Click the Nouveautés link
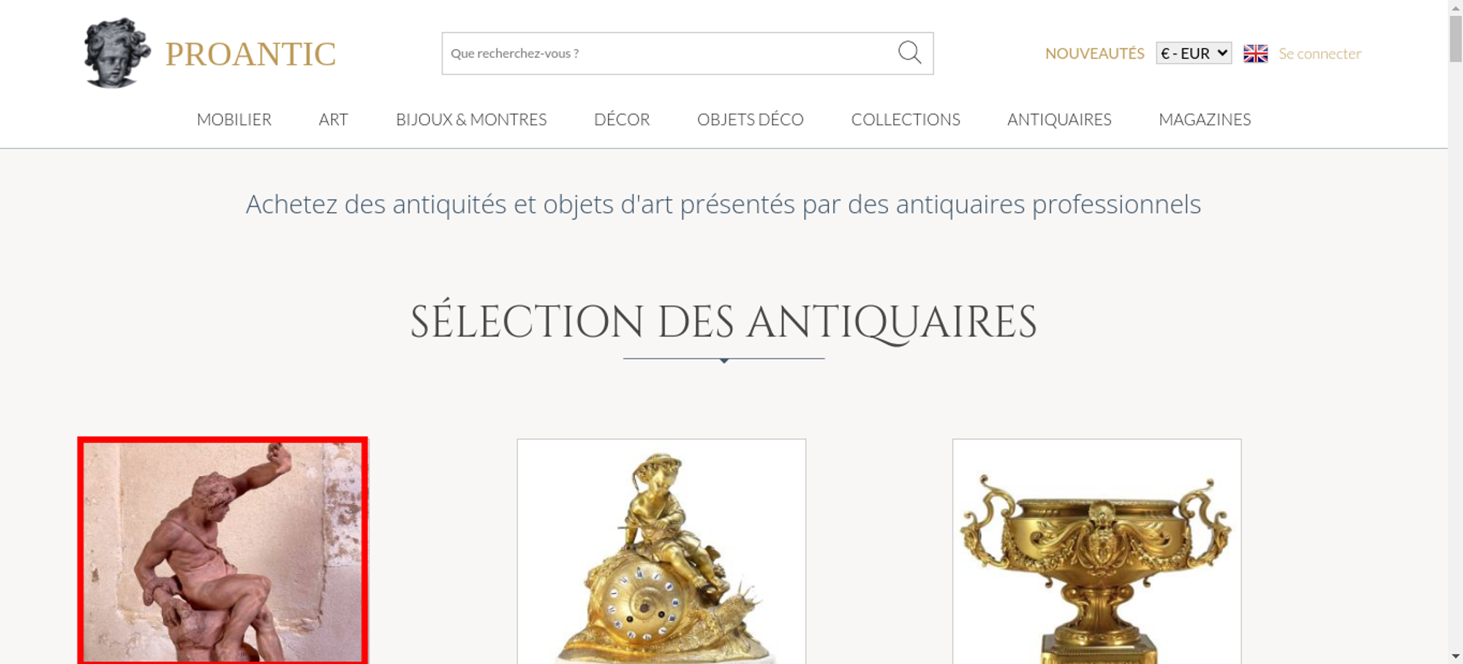1463x664 pixels. (1094, 53)
